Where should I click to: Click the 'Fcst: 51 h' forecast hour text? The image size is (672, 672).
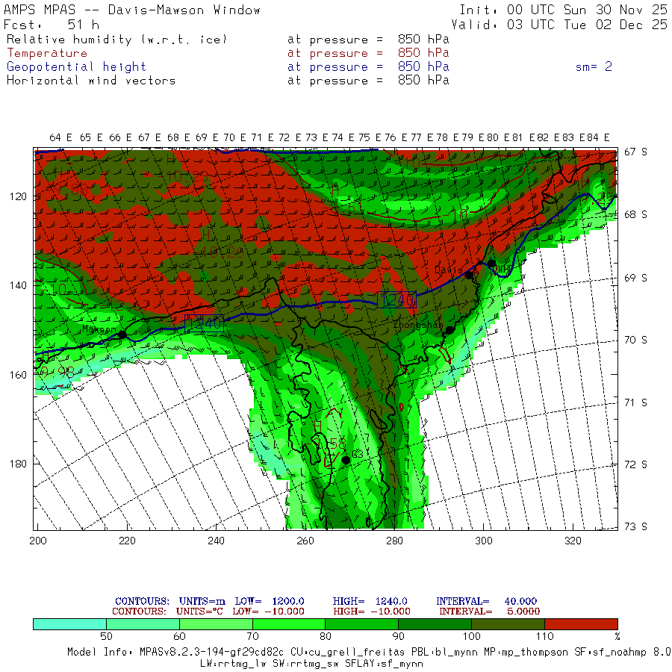pos(52,25)
